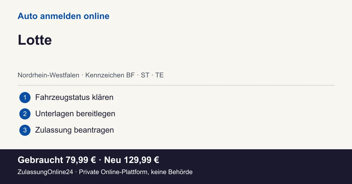The image size is (352, 184).
Task: Open the 'ZulassungOnline24' brand name
Action: [x=45, y=172]
